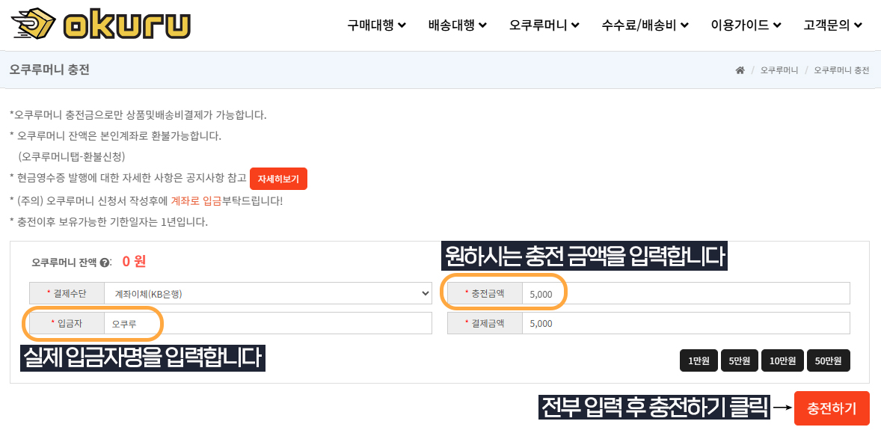Select the 50만원 quick amount button
This screenshot has height=430, width=881.
click(x=829, y=361)
